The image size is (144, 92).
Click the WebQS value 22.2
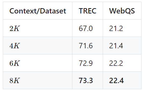(x=116, y=63)
